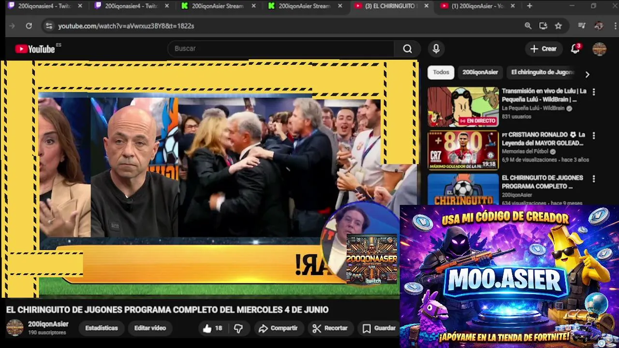Close the active EL CHIRINGUITO tab
The image size is (619, 348).
coord(426,6)
